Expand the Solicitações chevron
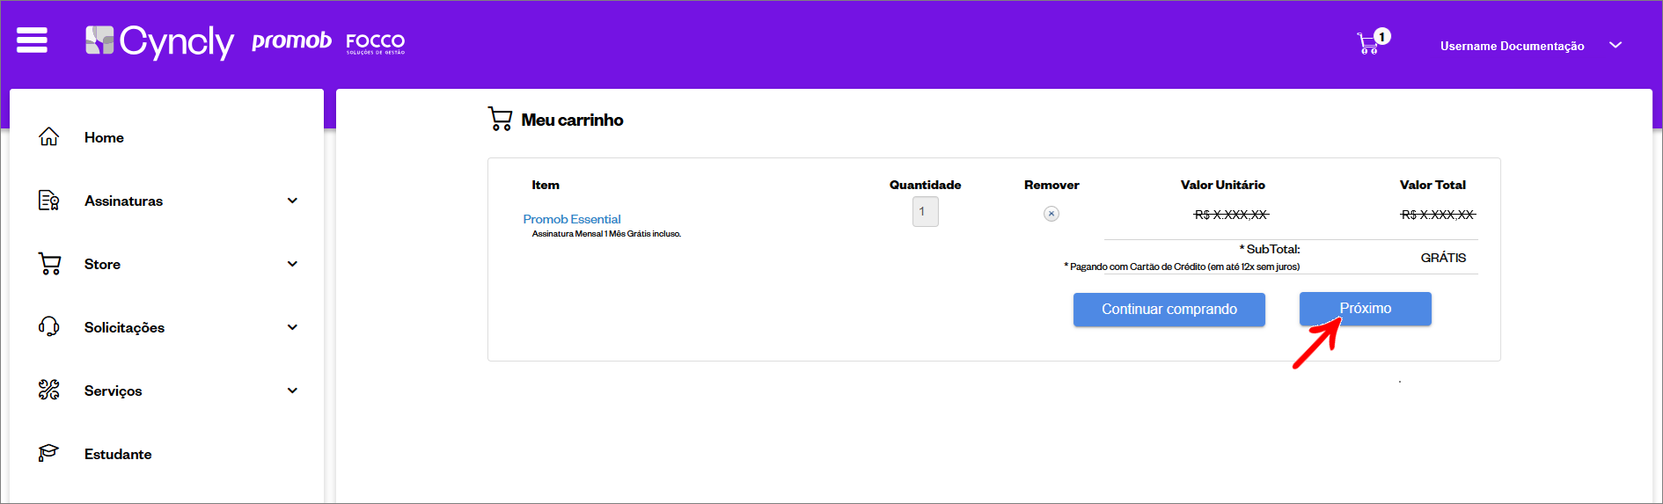 (292, 327)
